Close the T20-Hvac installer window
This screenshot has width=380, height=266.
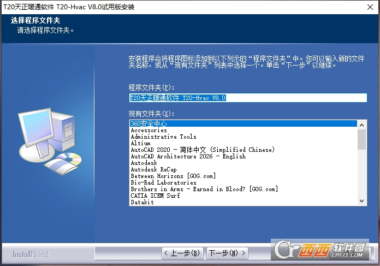point(370,7)
